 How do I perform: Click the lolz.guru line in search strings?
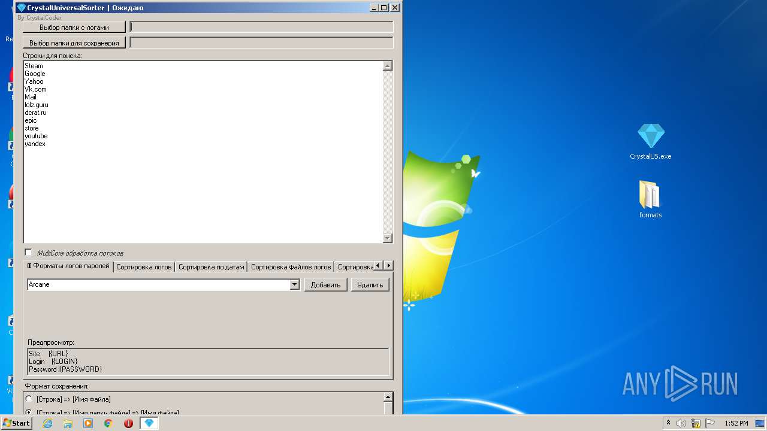(37, 105)
